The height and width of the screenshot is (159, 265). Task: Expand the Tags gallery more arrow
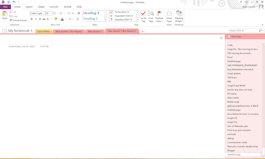click(x=137, y=20)
